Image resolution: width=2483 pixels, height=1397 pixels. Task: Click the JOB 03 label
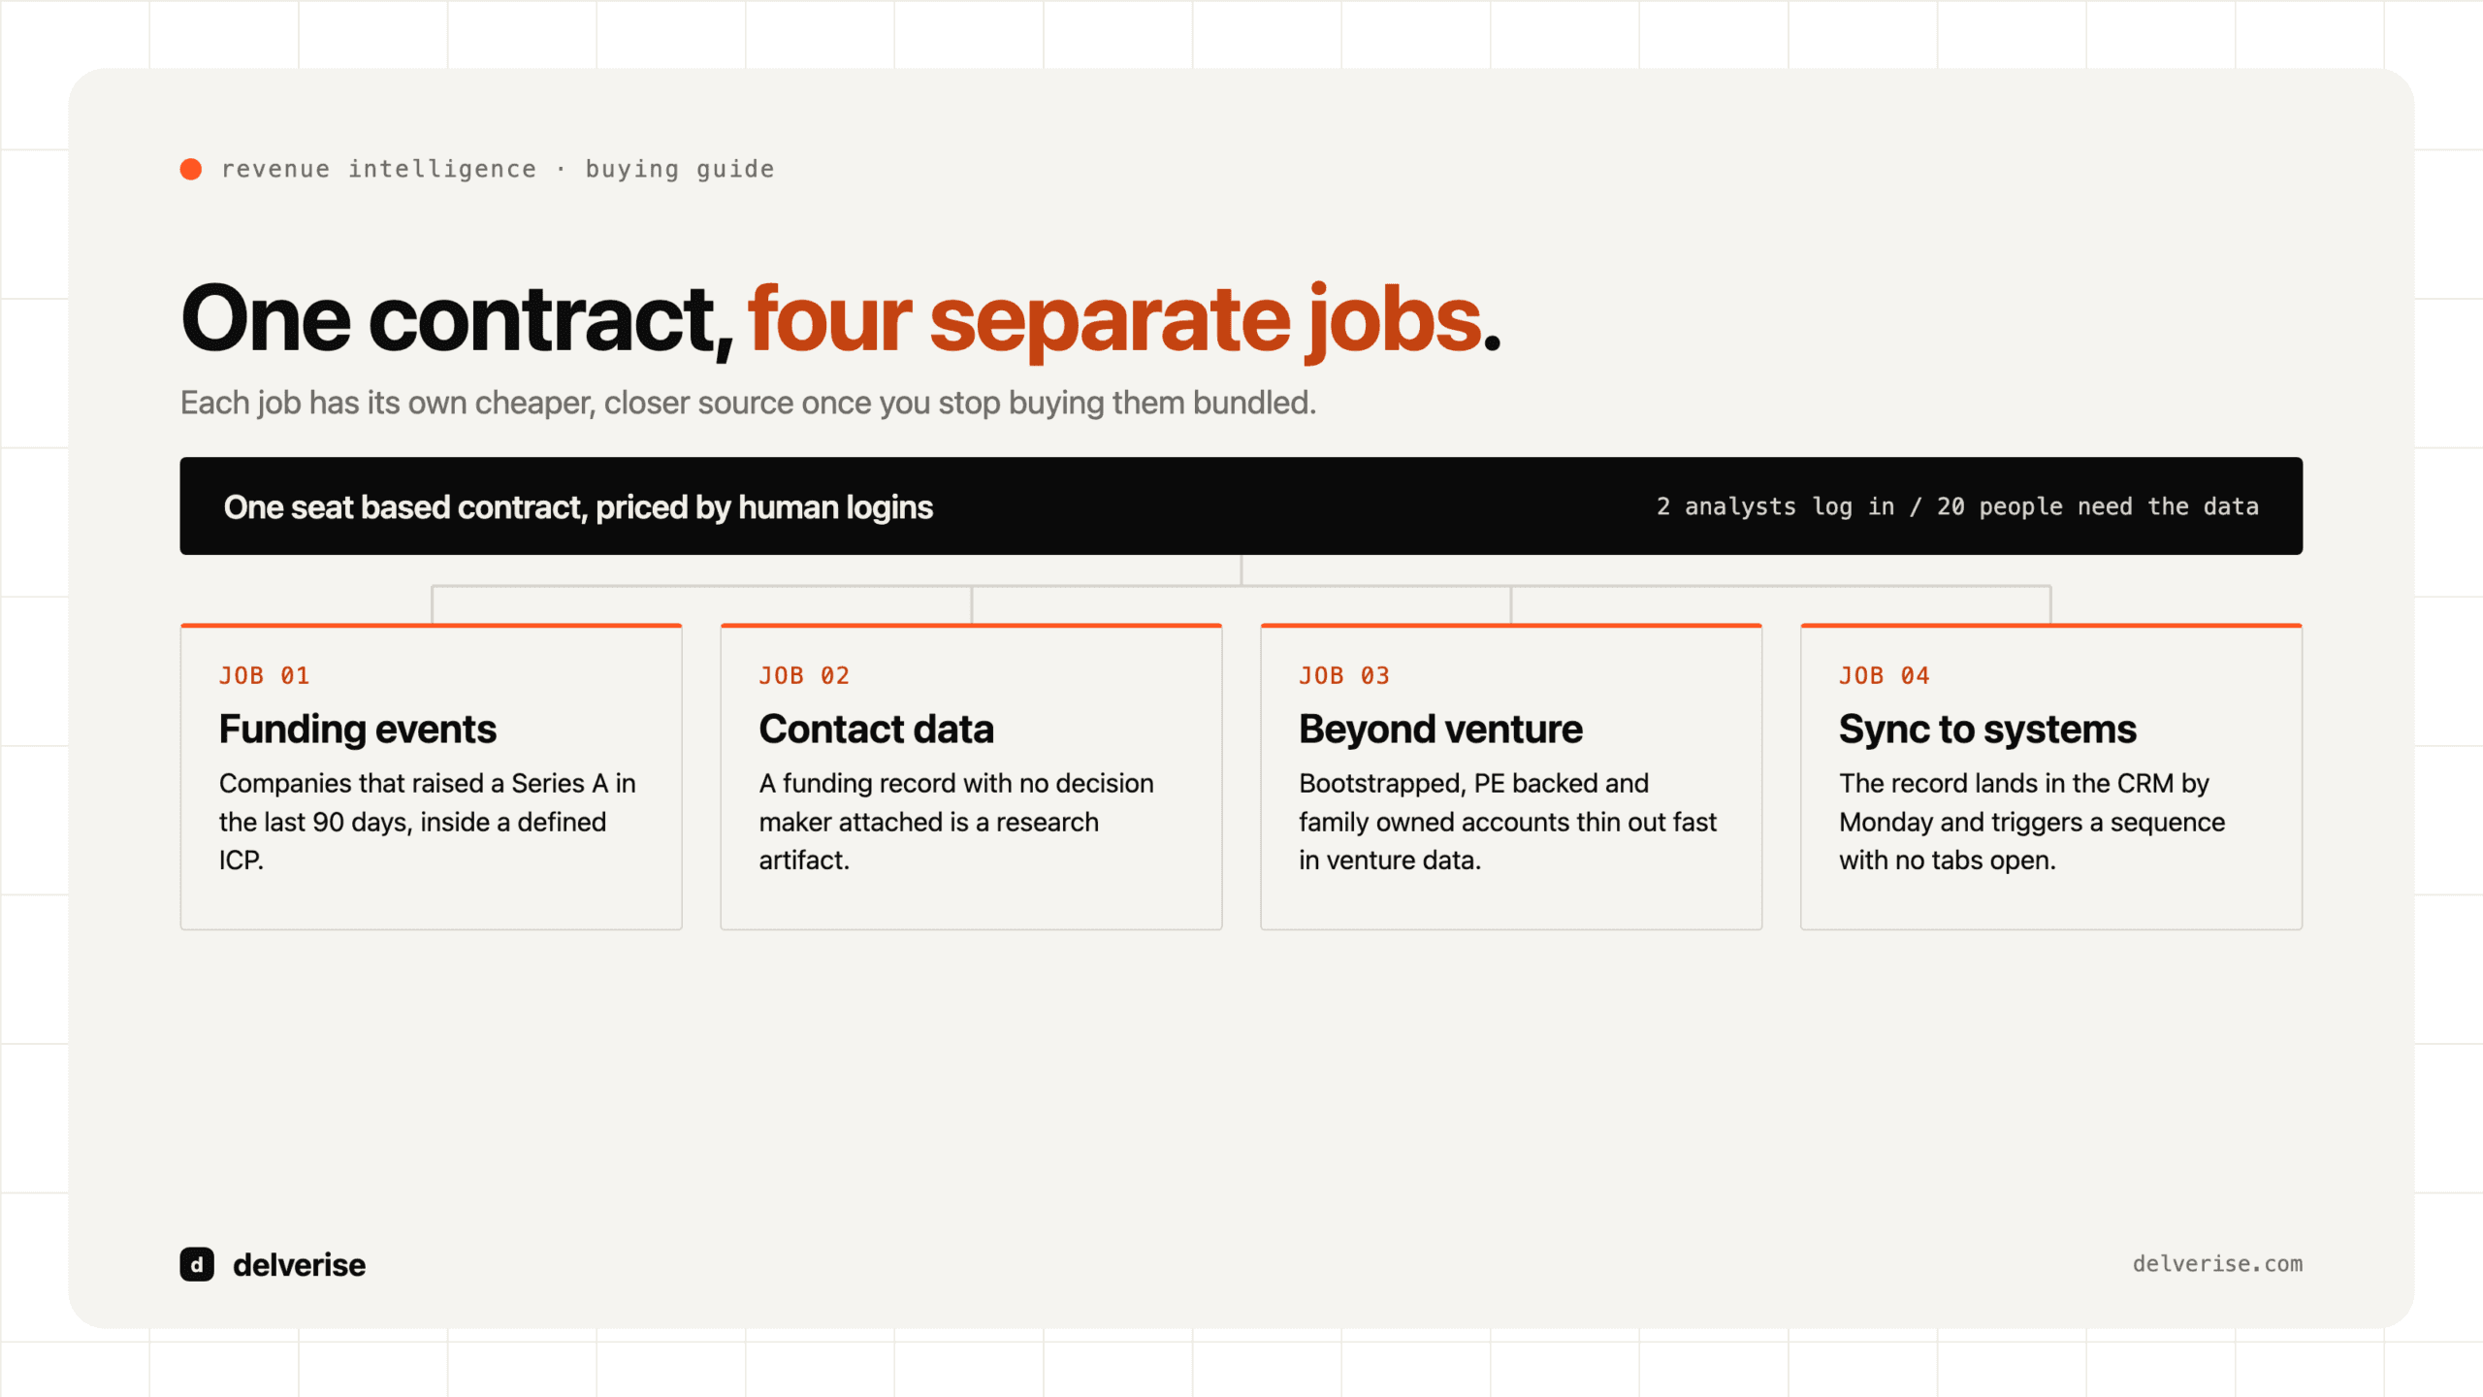pyautogui.click(x=1344, y=676)
